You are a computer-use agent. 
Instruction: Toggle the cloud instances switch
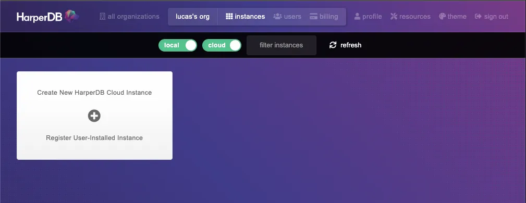click(x=222, y=45)
